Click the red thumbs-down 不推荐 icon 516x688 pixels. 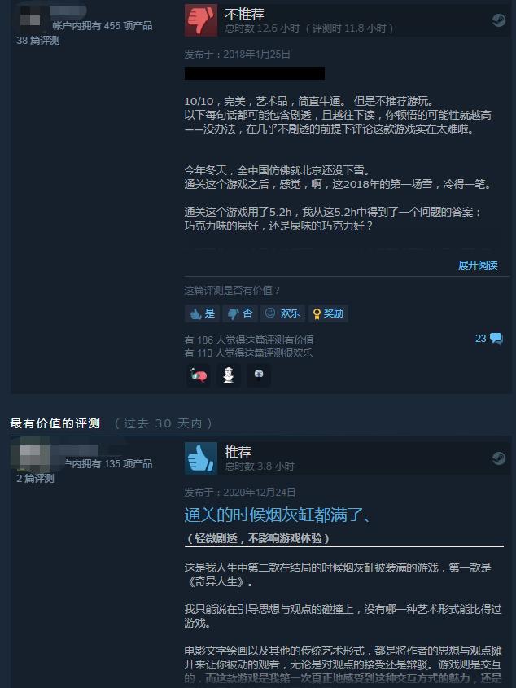pos(200,20)
